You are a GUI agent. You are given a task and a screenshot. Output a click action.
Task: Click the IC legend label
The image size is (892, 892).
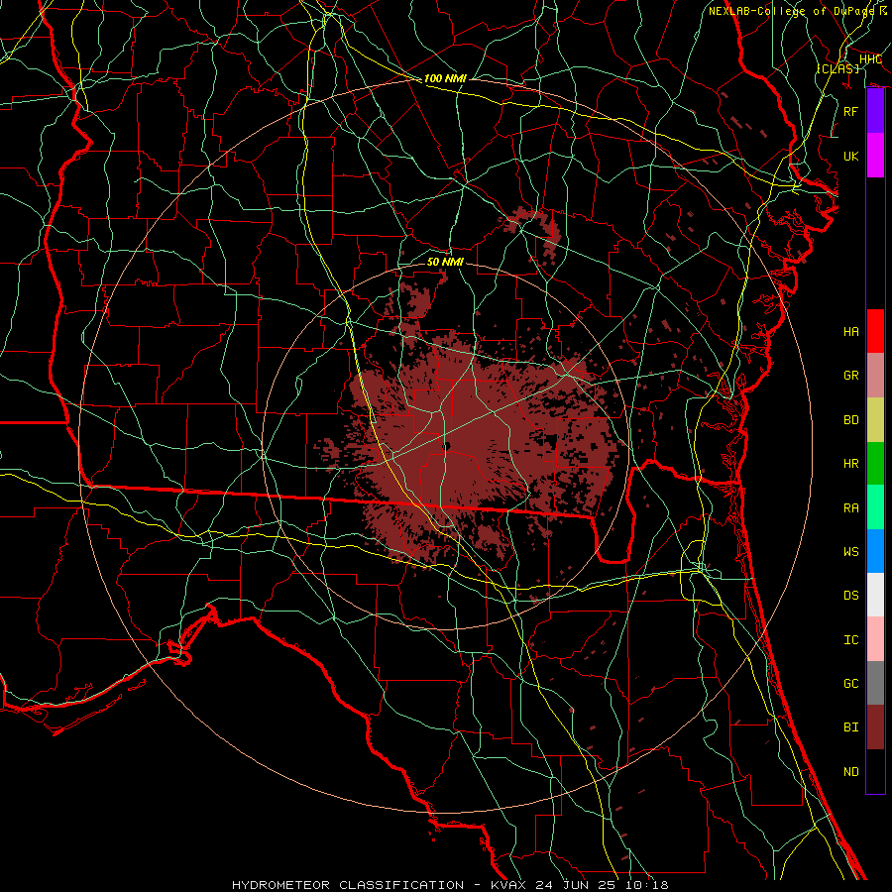(851, 640)
